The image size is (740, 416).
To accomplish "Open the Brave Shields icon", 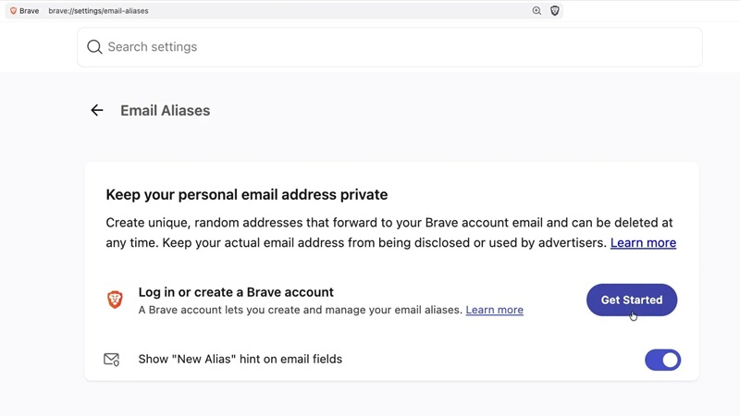I will pyautogui.click(x=555, y=11).
